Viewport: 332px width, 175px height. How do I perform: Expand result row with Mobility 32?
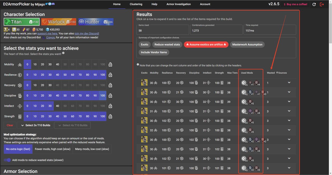tap(289, 130)
